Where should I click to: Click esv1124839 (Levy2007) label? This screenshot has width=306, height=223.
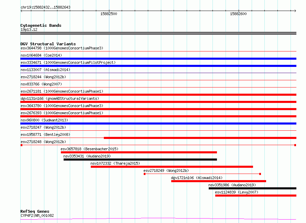pos(237,192)
